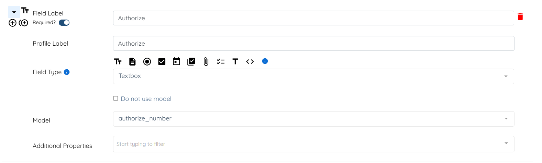This screenshot has width=542, height=163.
Task: Click the Field Label input containing Authorize
Action: pyautogui.click(x=313, y=18)
